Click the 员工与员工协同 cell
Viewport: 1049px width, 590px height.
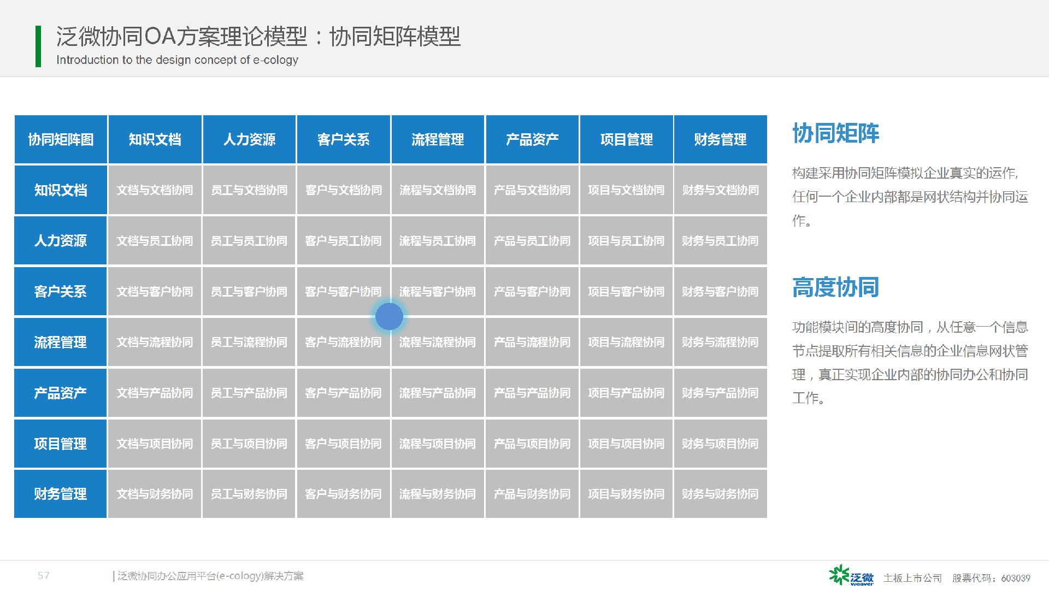click(x=249, y=241)
